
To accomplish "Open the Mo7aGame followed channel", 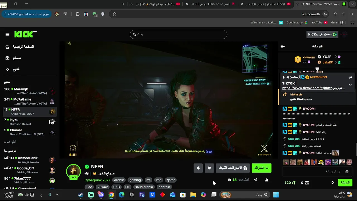I will [x=30, y=101].
